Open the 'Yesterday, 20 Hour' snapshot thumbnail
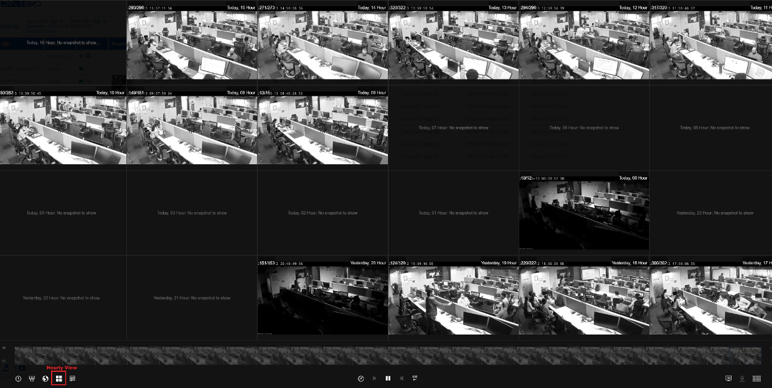The image size is (772, 388). [322, 298]
